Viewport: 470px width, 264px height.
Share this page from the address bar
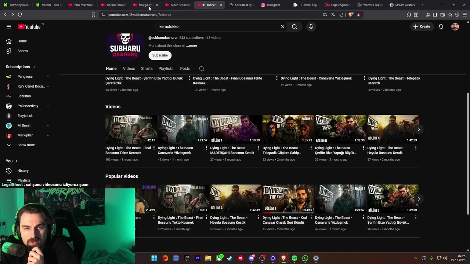tap(341, 15)
